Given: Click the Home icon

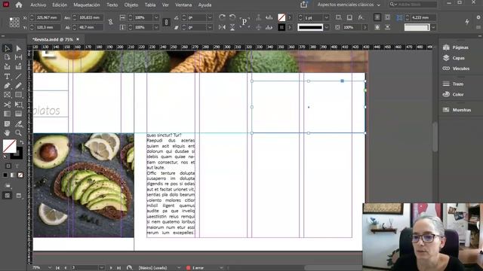Looking at the screenshot, I should (19, 5).
